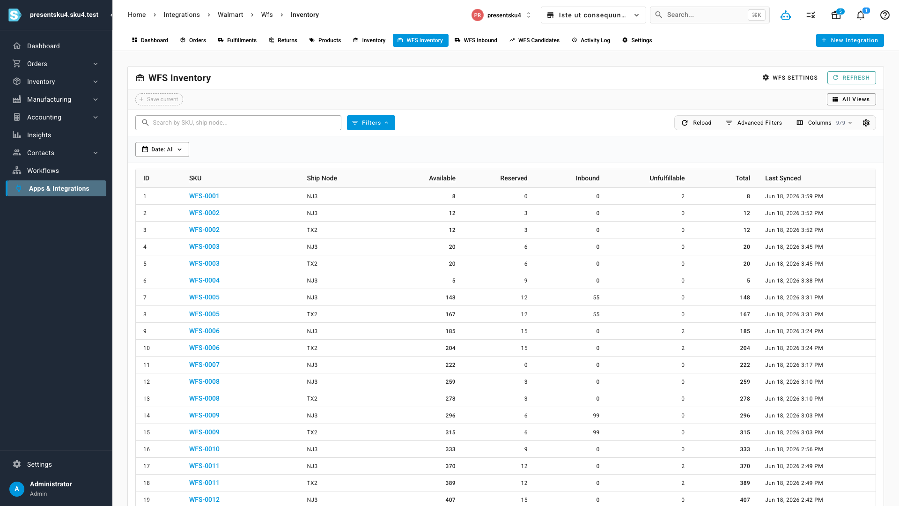Switch to the Returns tab
Image resolution: width=899 pixels, height=506 pixels.
(283, 40)
